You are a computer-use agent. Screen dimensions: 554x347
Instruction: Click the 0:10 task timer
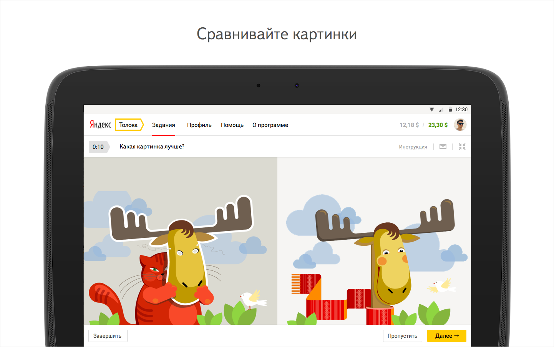[99, 147]
